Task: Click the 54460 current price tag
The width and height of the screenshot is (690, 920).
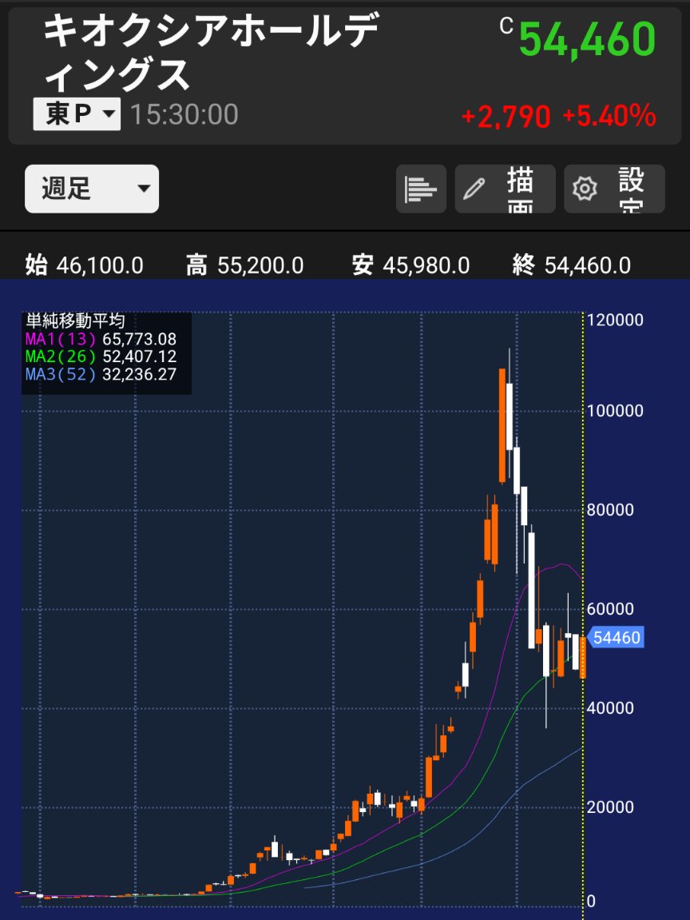Action: coord(616,637)
